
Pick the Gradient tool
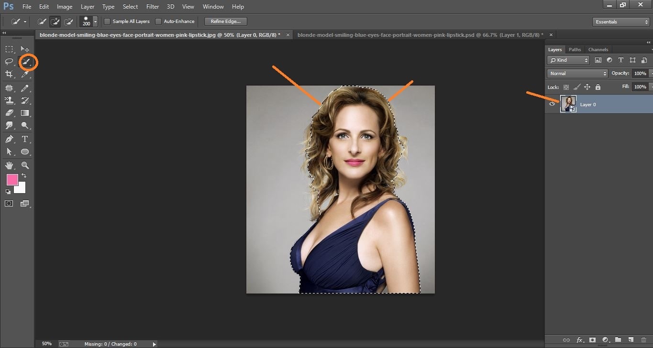tap(25, 113)
